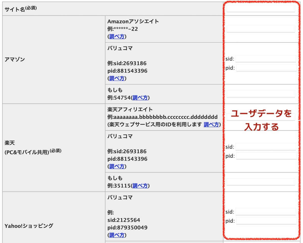Open the 調べ方 link for 楽天 バリュコマ
This screenshot has height=243, width=303.
click(117, 167)
